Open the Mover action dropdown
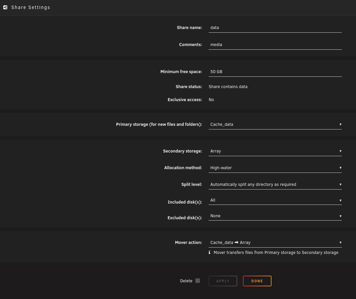 pyautogui.click(x=275, y=242)
